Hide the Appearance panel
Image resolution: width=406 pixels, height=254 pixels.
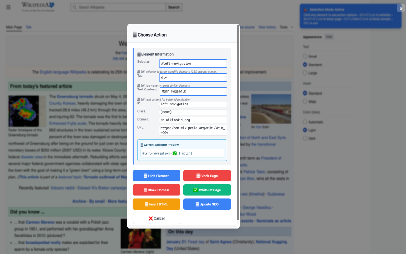[329, 37]
